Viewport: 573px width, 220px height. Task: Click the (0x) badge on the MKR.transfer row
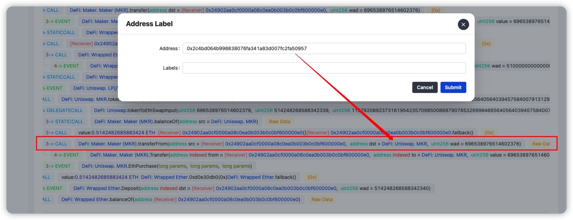[x=436, y=10]
